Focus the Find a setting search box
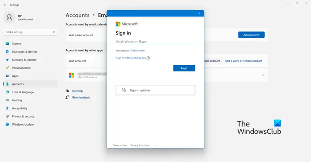Screen dimensions: 311x162 (30, 32)
